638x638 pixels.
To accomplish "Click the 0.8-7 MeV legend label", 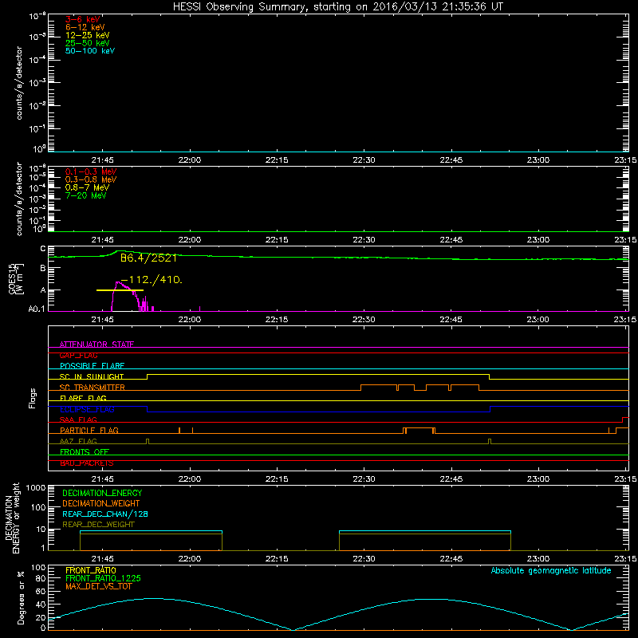I will (87, 187).
